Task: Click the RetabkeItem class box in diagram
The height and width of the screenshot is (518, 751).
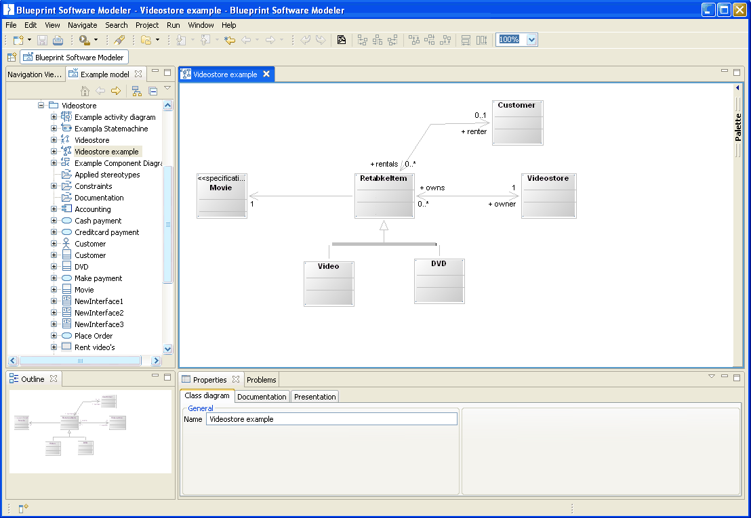Action: tap(384, 196)
